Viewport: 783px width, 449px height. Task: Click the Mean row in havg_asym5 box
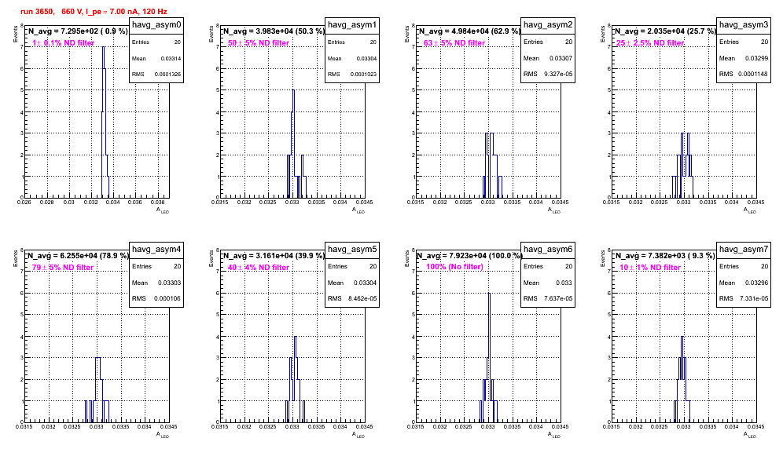click(x=352, y=283)
